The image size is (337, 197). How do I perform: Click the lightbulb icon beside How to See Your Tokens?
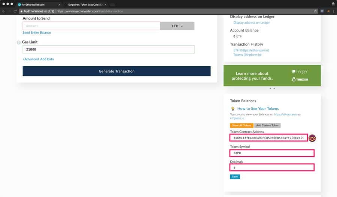(x=233, y=109)
